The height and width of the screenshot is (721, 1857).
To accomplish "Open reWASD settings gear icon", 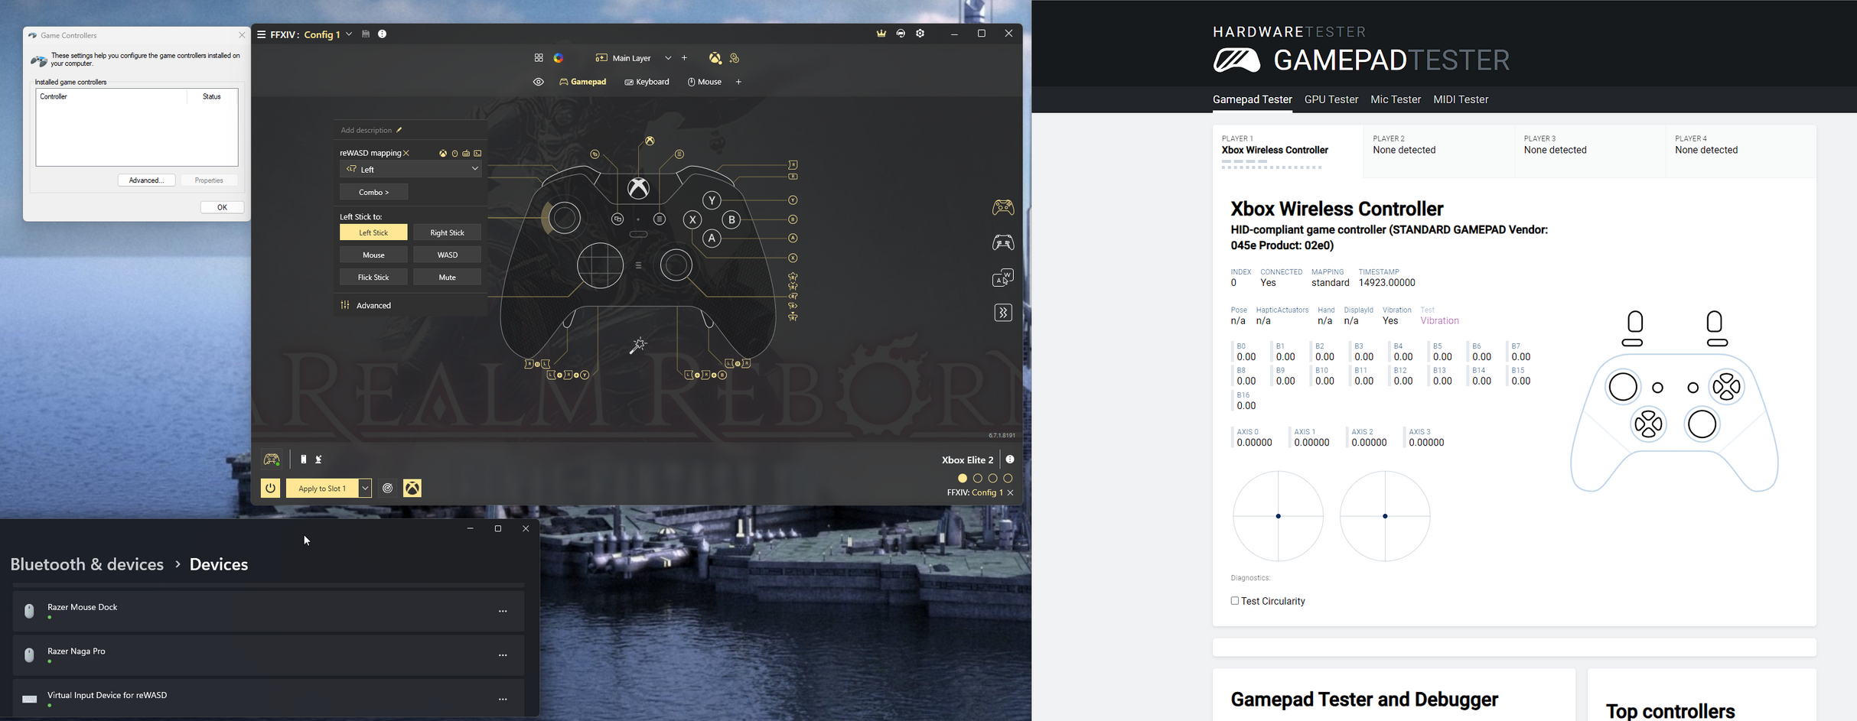I will [920, 34].
